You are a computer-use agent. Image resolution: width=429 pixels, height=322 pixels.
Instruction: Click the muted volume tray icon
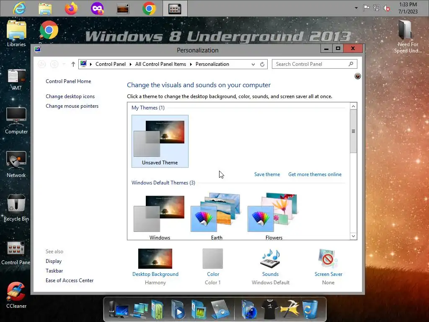pos(387,8)
